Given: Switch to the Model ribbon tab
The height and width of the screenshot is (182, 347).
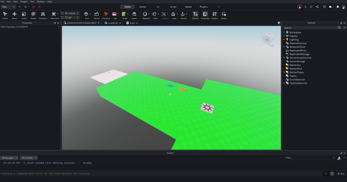Looking at the screenshot, I should [188, 7].
